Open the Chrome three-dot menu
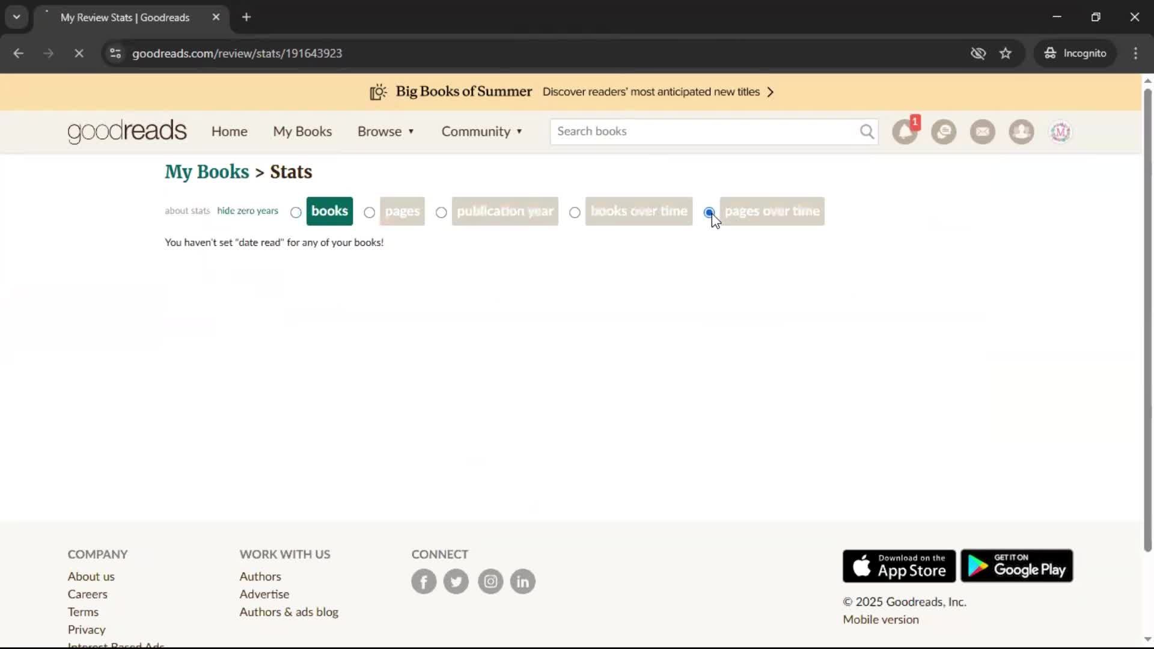1154x649 pixels. point(1135,53)
